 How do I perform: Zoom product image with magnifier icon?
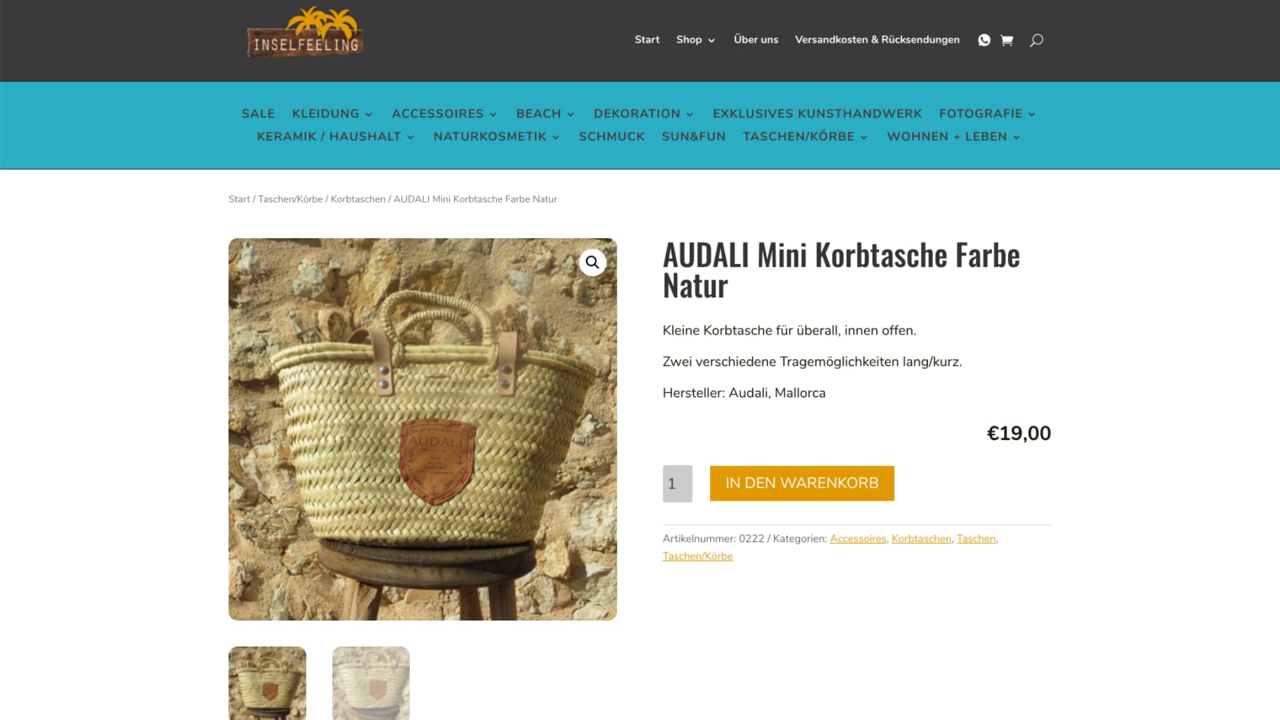pos(592,263)
